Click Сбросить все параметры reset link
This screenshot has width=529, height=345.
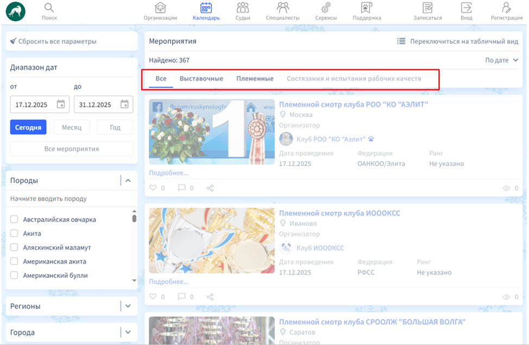point(53,41)
